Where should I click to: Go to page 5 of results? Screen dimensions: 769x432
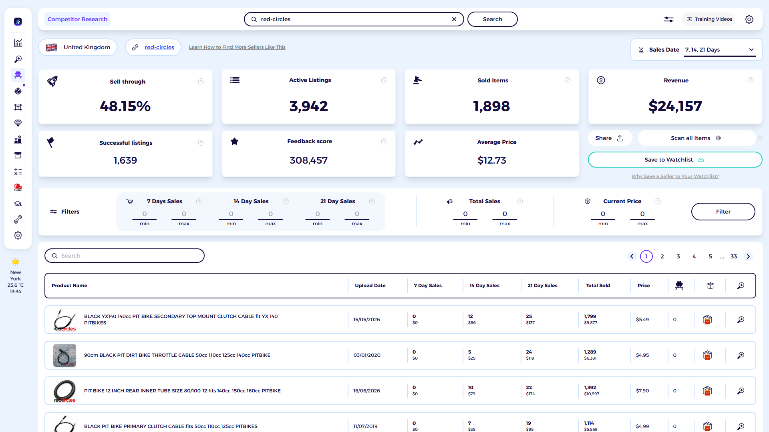711,256
